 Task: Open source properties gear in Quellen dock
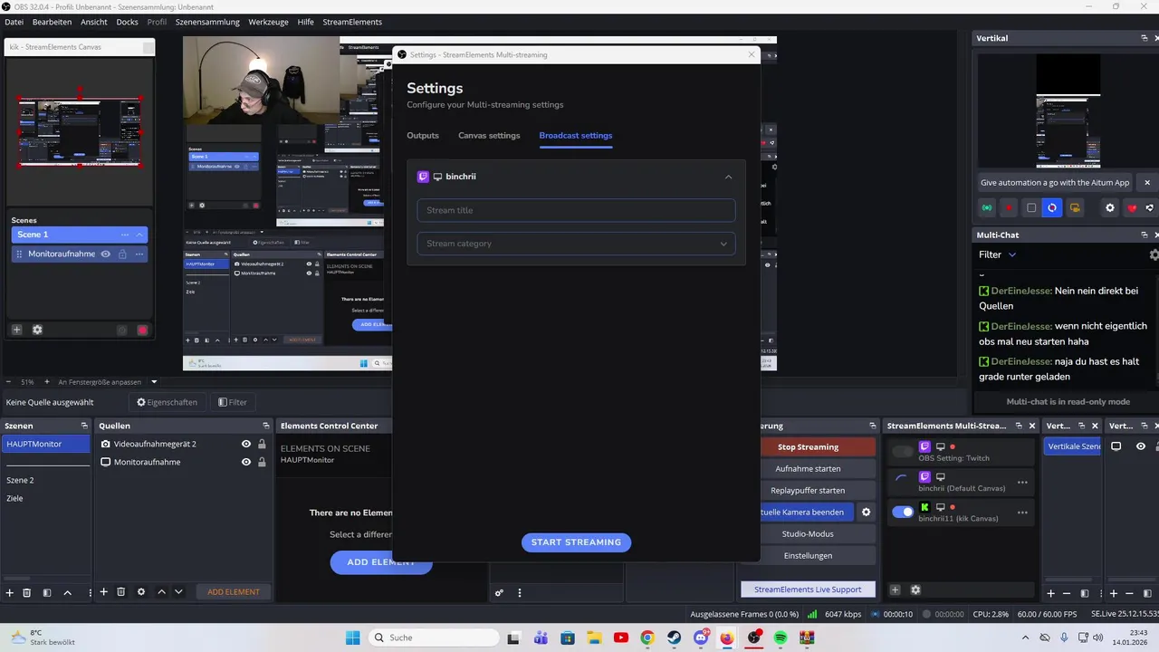coord(141,591)
